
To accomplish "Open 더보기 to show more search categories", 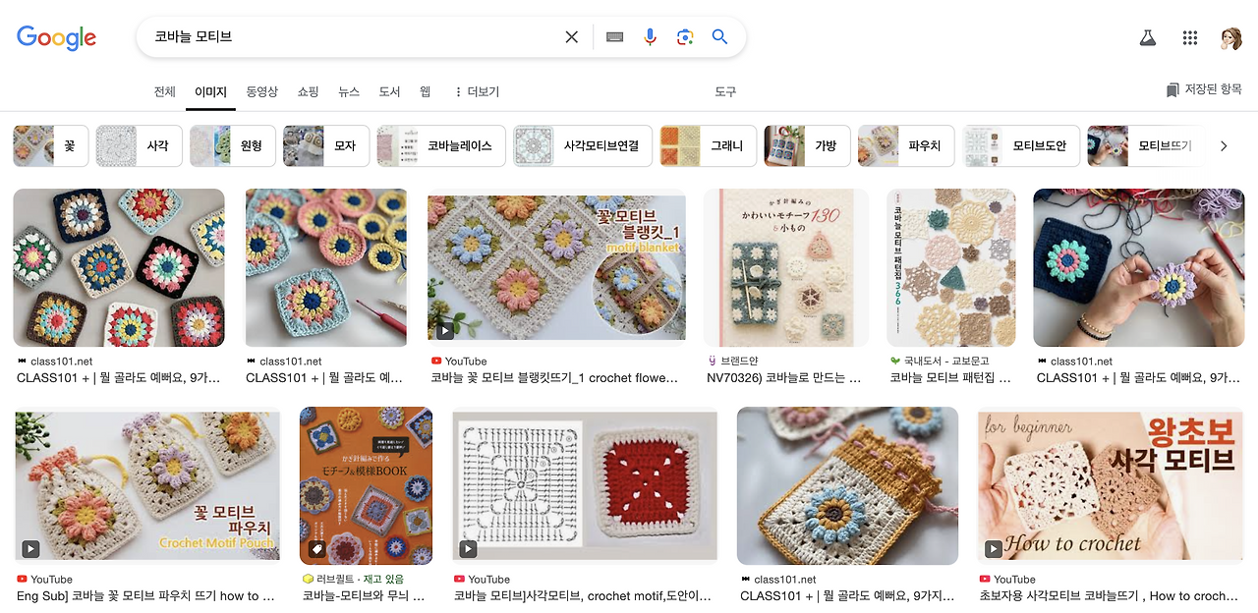I will [481, 90].
